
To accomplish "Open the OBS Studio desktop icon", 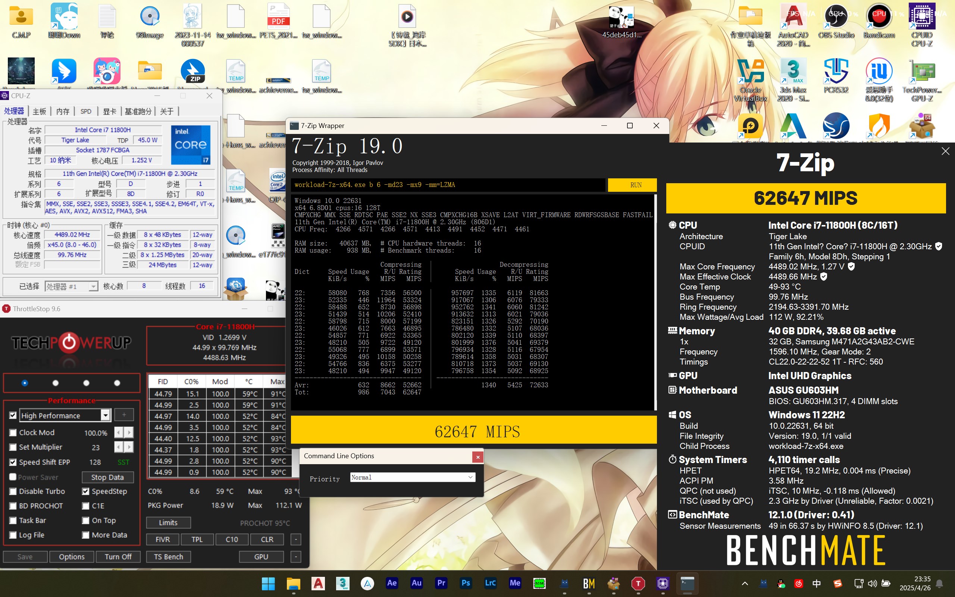I will click(836, 21).
